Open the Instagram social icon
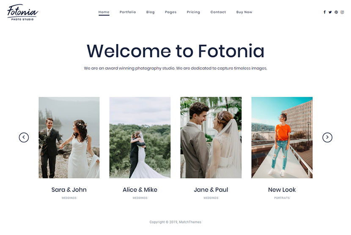Screen dimensions: 351x235 coord(342,12)
